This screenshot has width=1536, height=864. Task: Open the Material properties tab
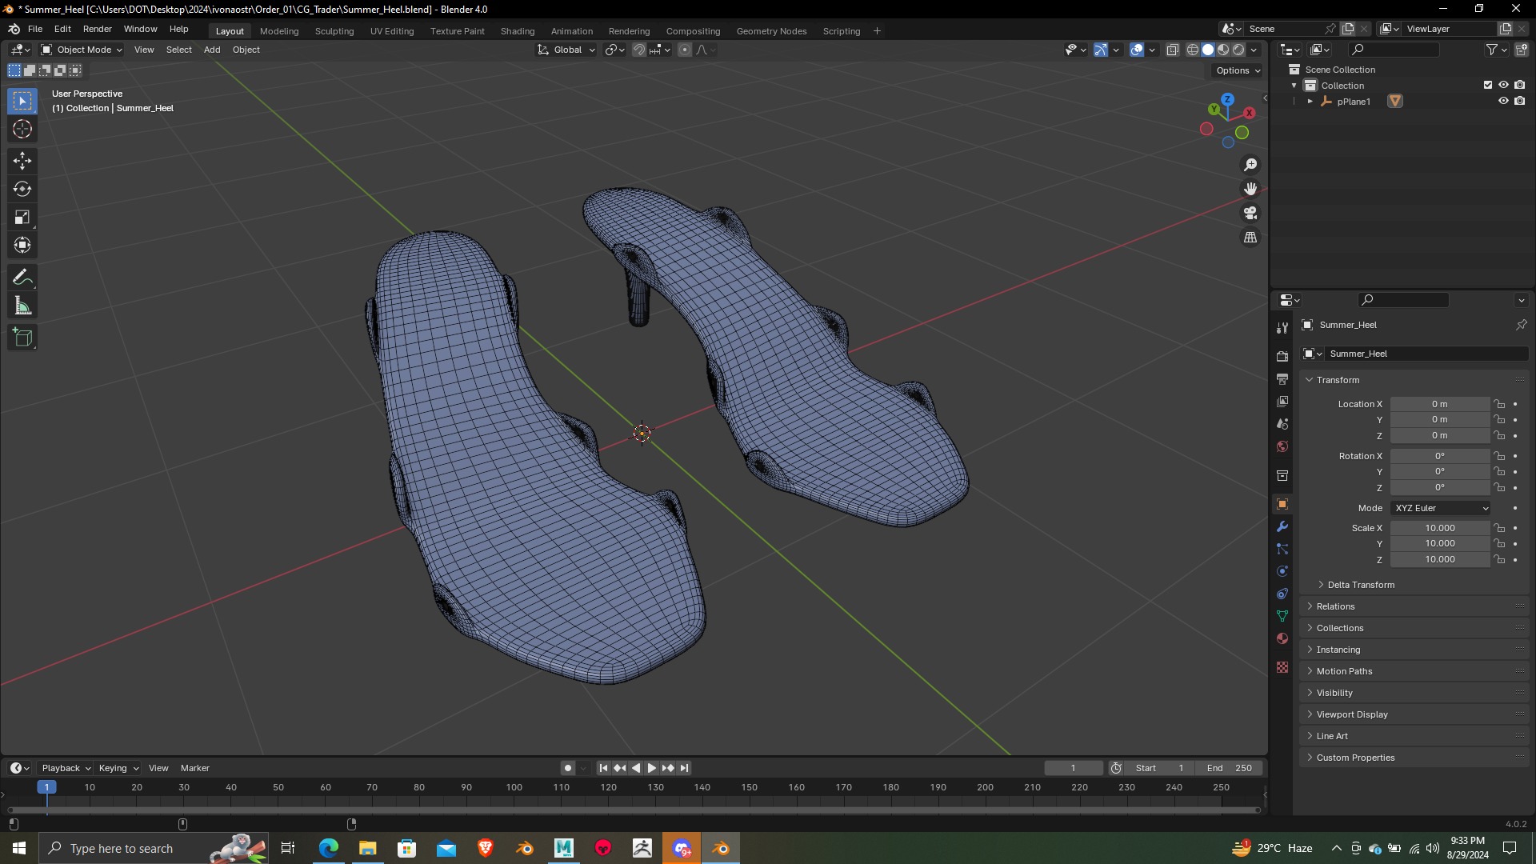(x=1282, y=638)
